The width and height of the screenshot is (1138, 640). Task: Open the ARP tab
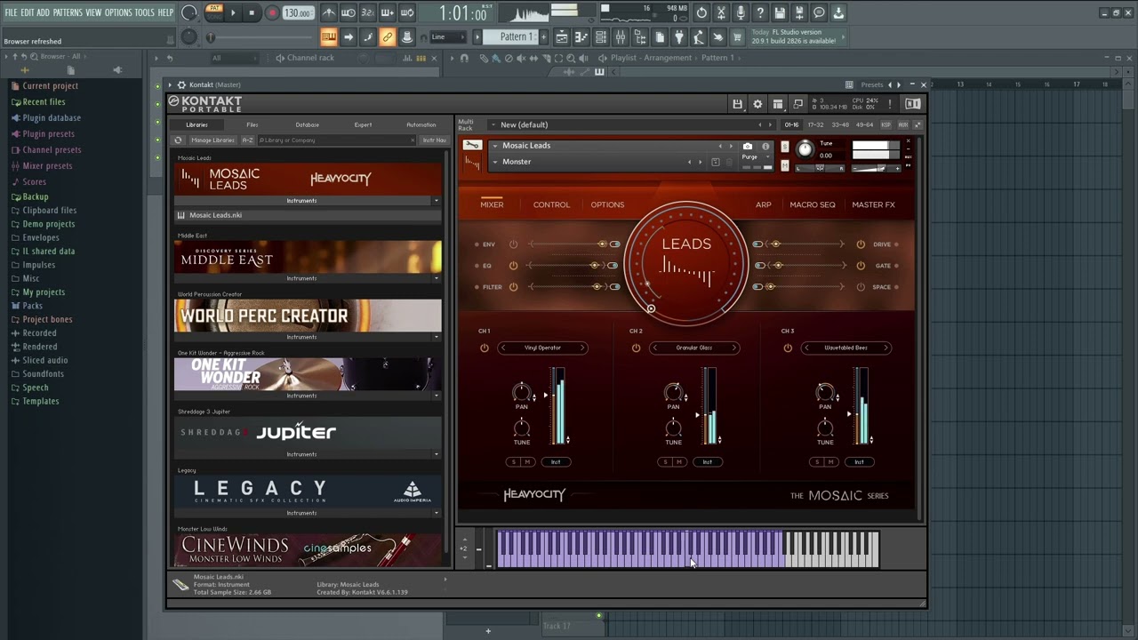(763, 204)
